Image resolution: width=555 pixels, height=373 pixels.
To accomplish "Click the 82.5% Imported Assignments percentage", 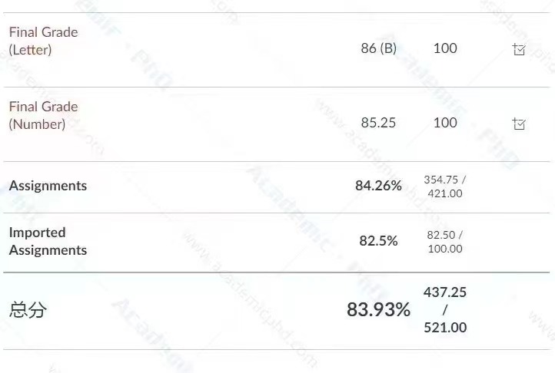I will pos(378,241).
